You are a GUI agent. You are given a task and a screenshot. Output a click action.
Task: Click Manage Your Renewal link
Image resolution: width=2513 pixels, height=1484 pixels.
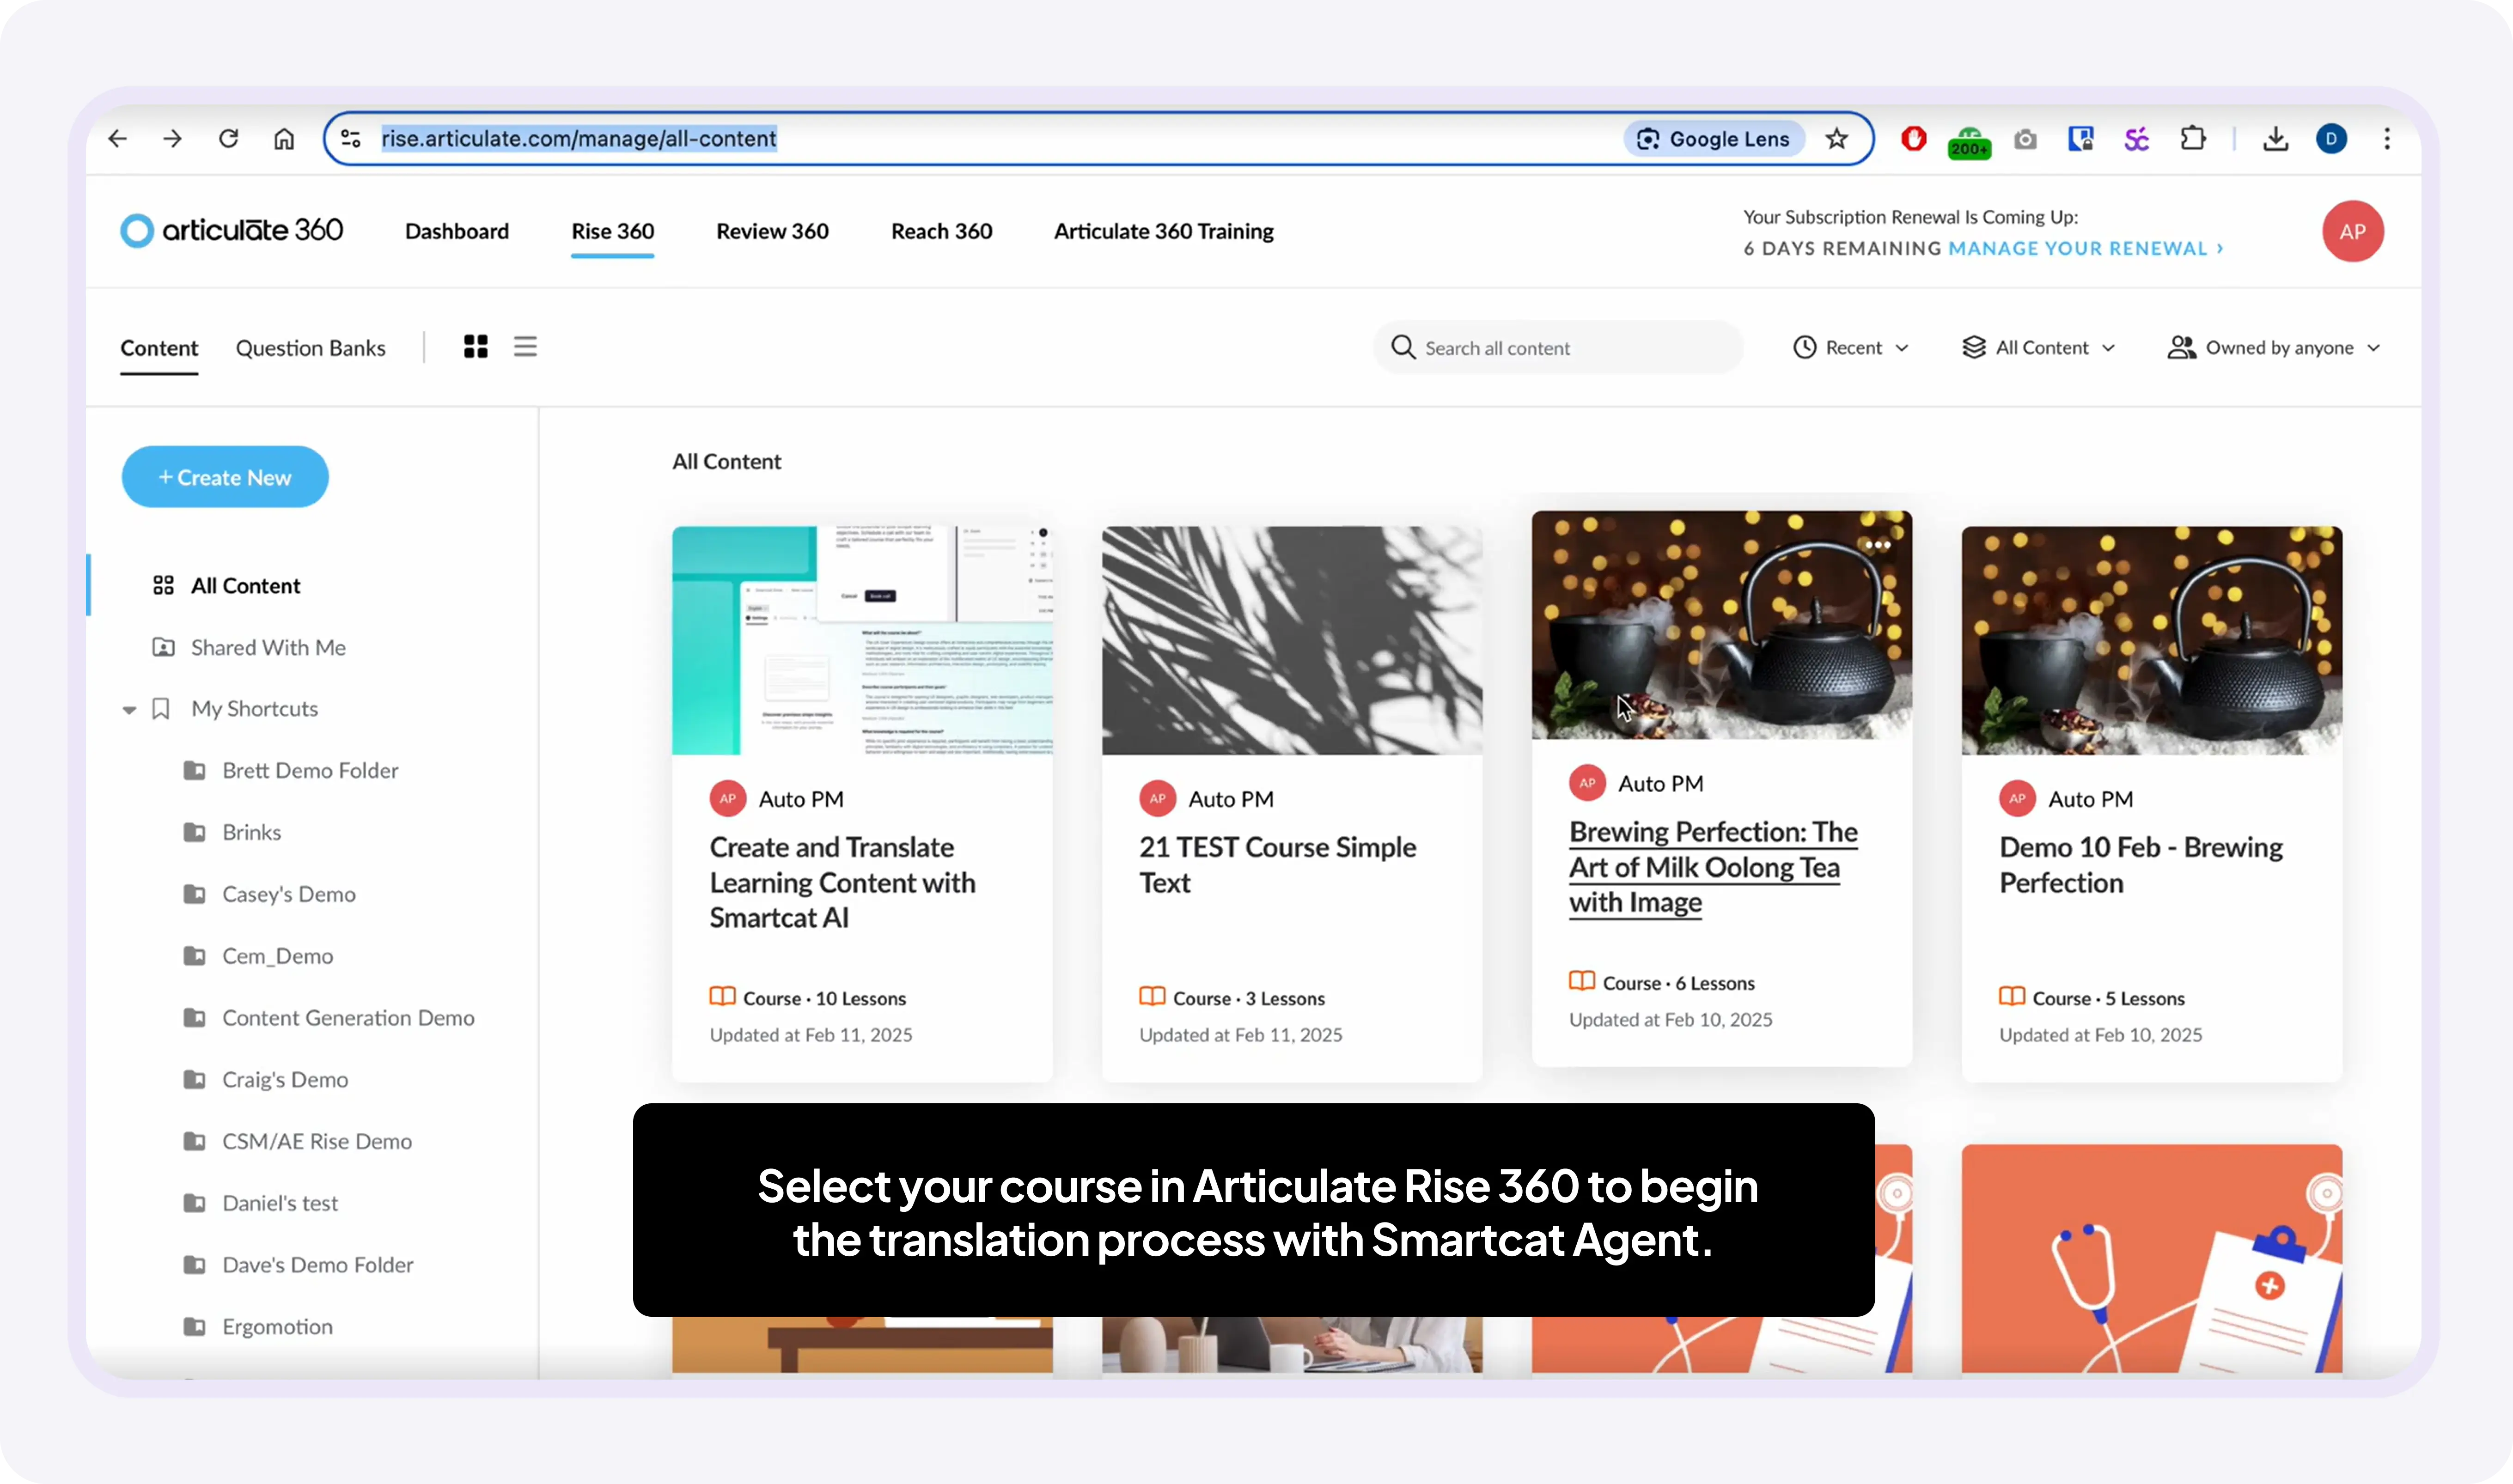coord(2086,248)
